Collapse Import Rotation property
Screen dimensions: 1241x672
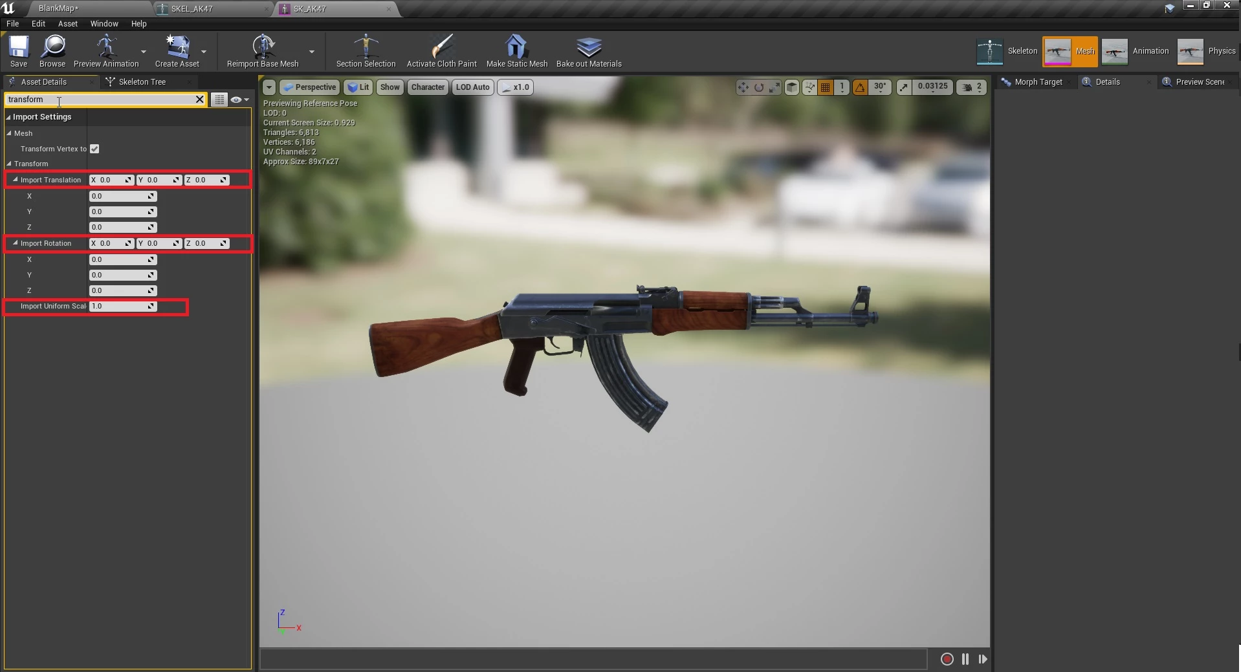click(16, 243)
